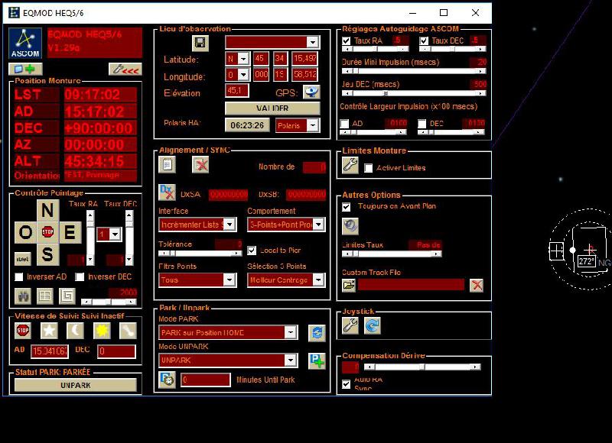Screen dimensions: 612x443
Task: Clear custom track file red X icon
Action: [x=476, y=285]
